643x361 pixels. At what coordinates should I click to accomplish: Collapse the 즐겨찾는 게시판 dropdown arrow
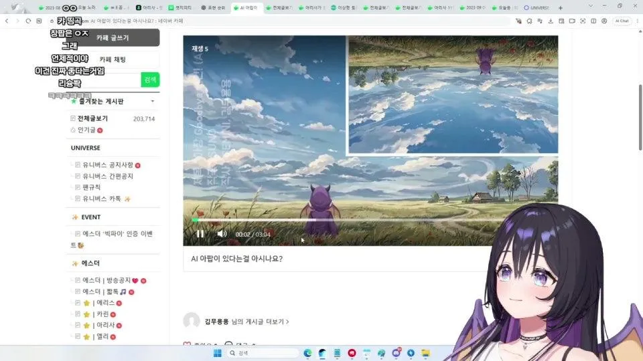(x=153, y=101)
